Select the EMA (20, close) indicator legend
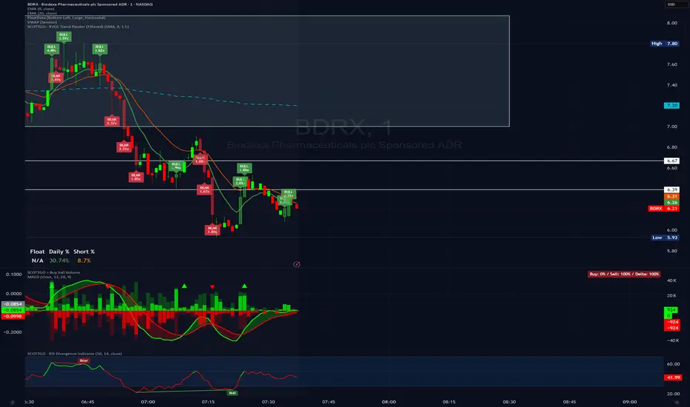The width and height of the screenshot is (690, 407). (41, 13)
